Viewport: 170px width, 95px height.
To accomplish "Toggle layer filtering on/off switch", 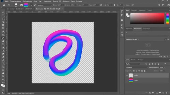I will (165, 64).
